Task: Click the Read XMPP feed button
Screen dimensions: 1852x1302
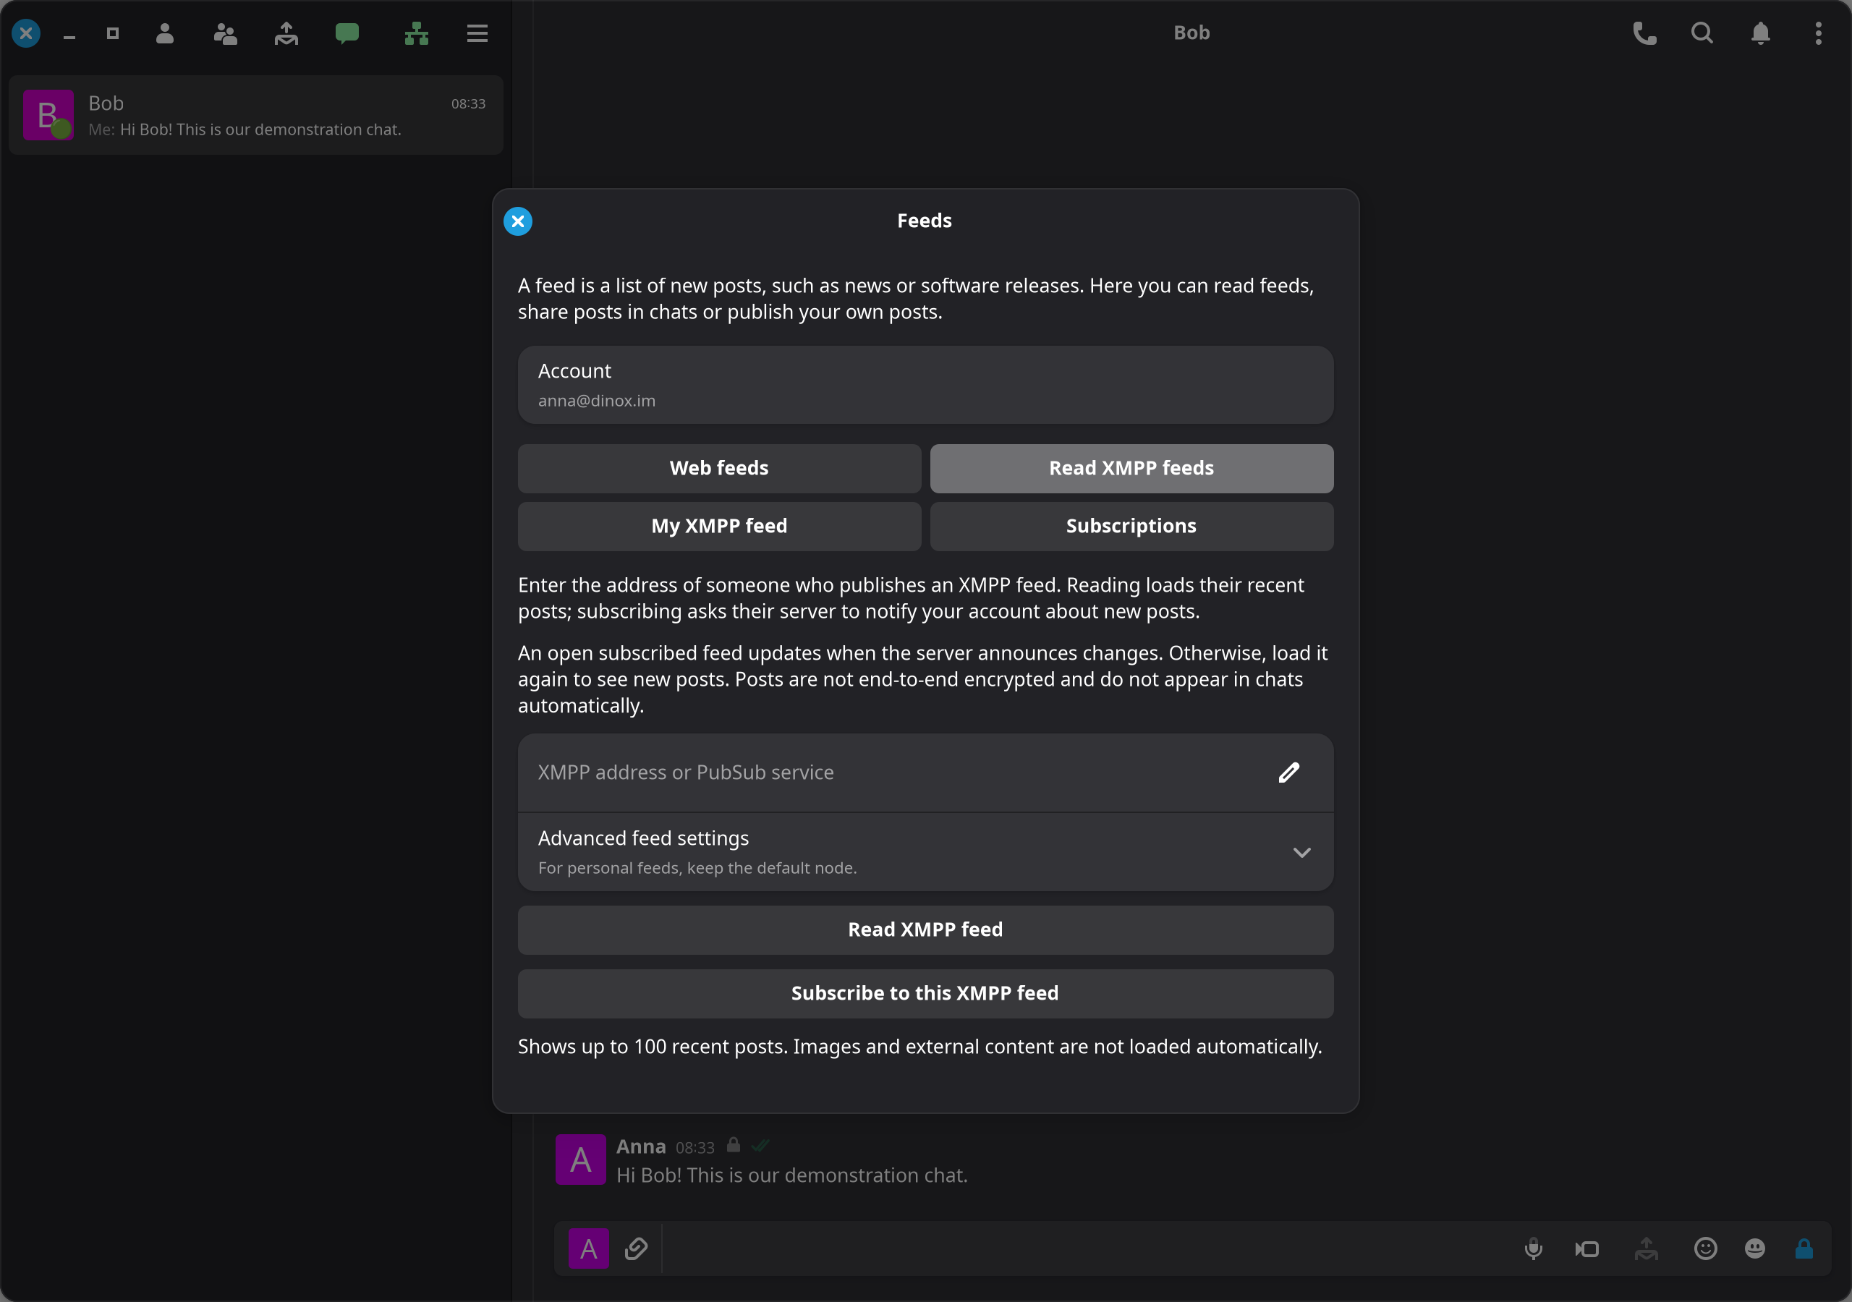Action: pos(925,930)
